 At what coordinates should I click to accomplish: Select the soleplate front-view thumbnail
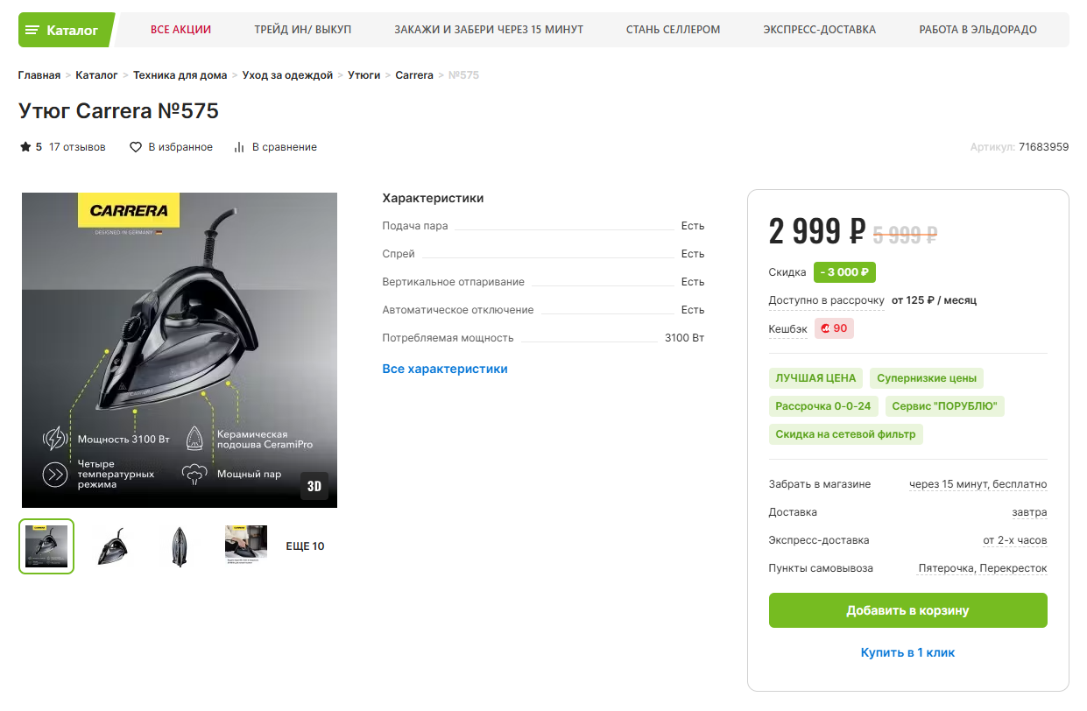180,546
